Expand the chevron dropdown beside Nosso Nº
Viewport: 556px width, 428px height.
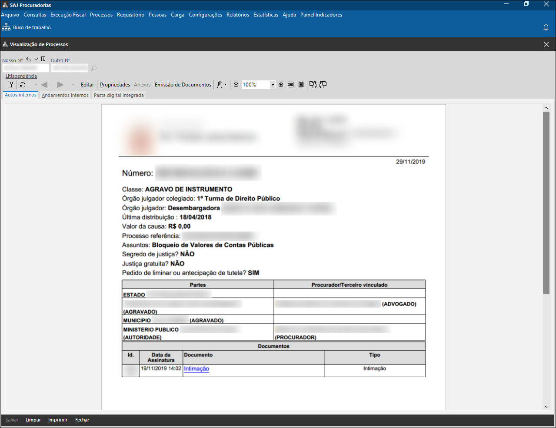[36, 60]
